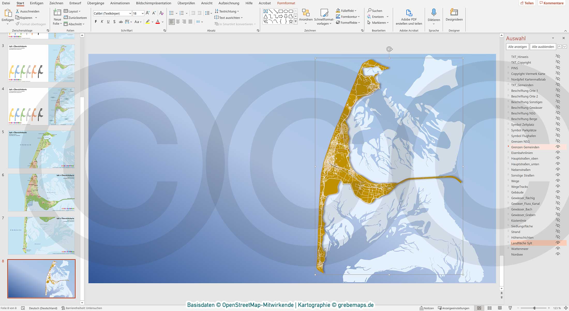Select the text highlight color tool
This screenshot has width=569, height=311.
[x=148, y=22]
